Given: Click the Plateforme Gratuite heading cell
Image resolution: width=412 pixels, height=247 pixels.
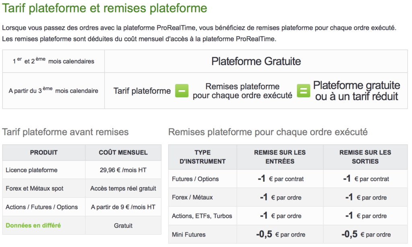Looking at the screenshot, I should coord(256,61).
